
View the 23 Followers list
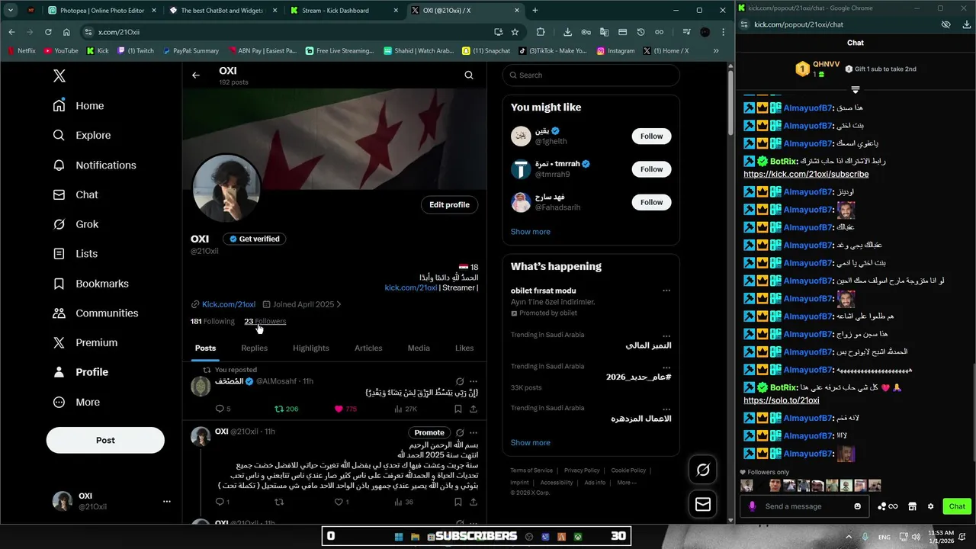click(265, 321)
